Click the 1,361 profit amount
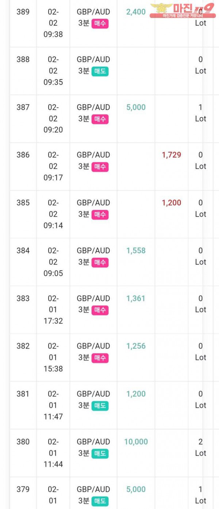The width and height of the screenshot is (219, 509). 136,298
